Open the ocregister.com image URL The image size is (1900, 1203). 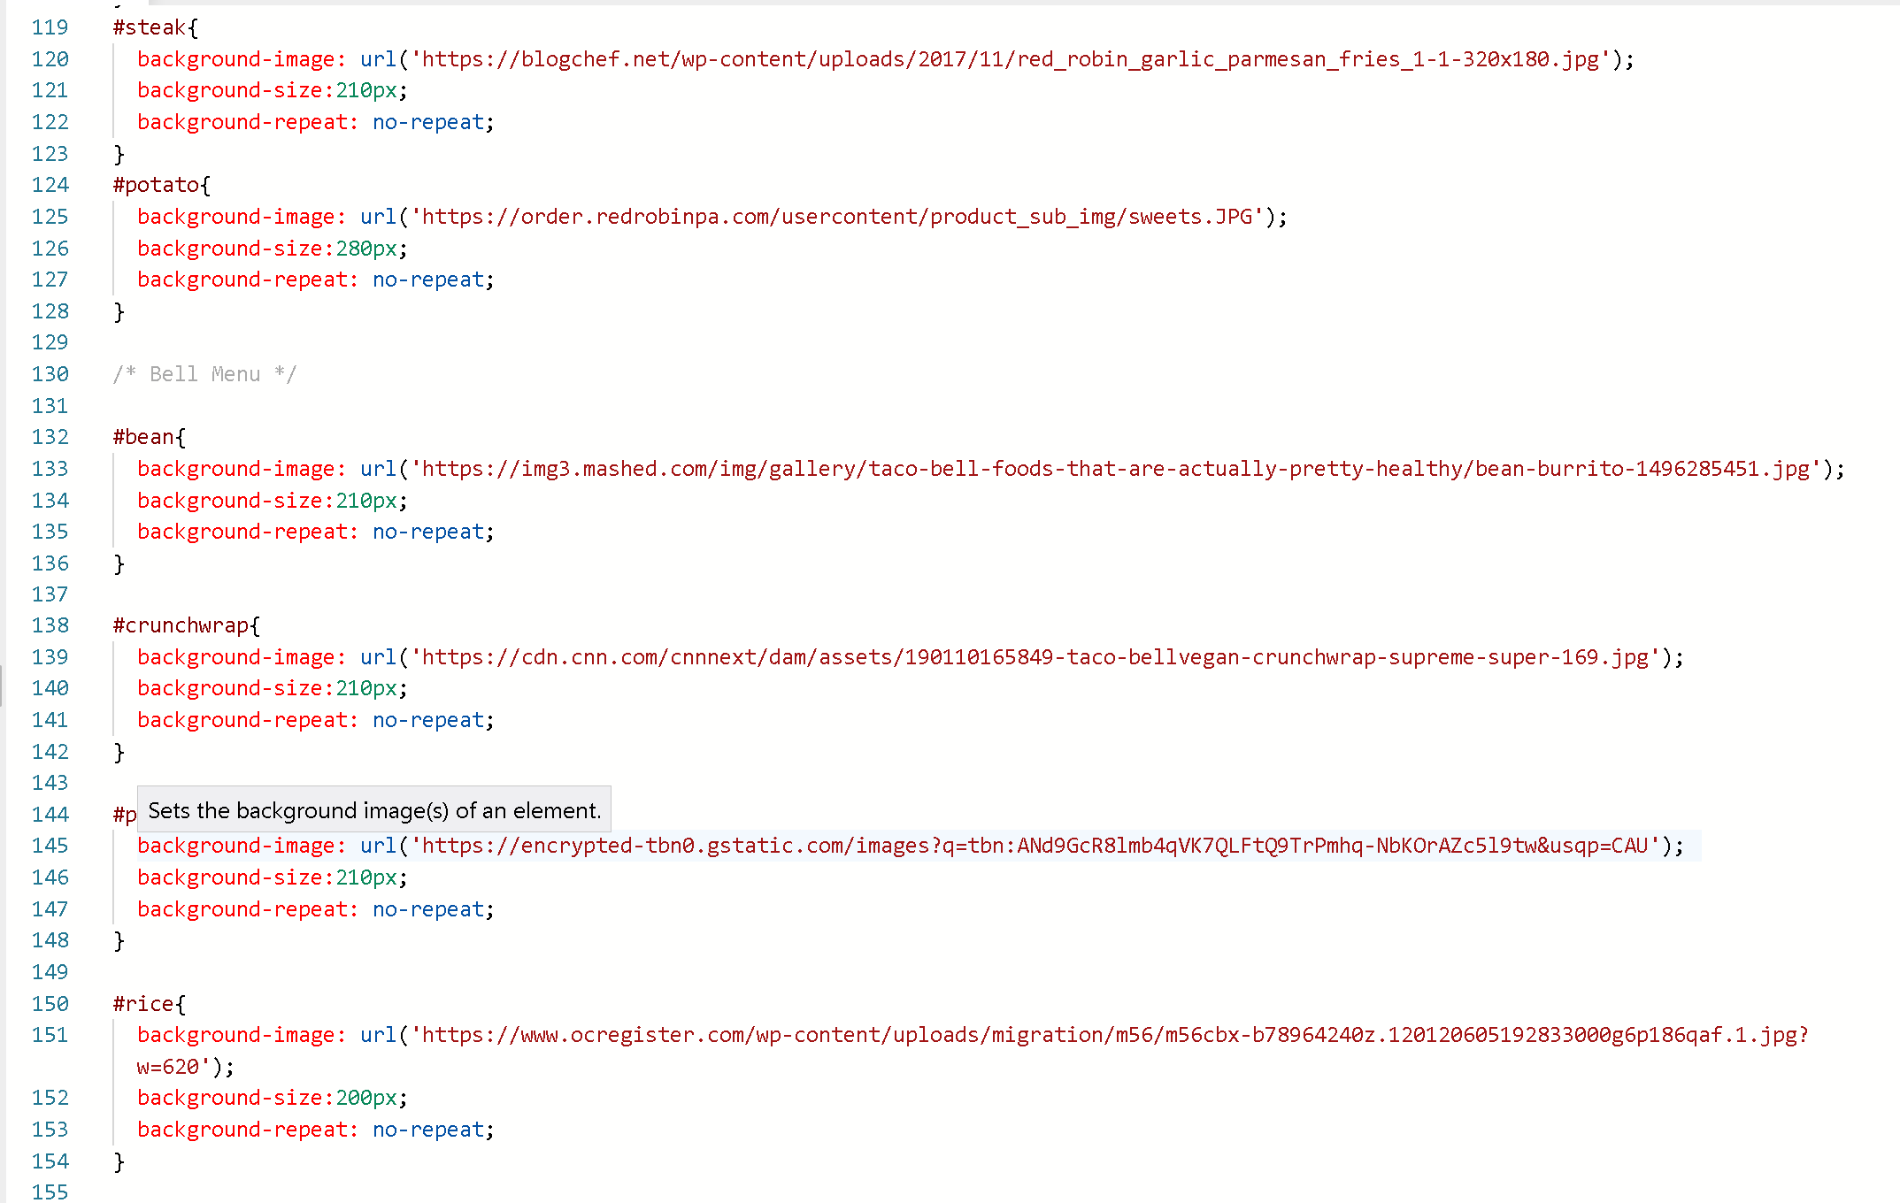1113,1035
